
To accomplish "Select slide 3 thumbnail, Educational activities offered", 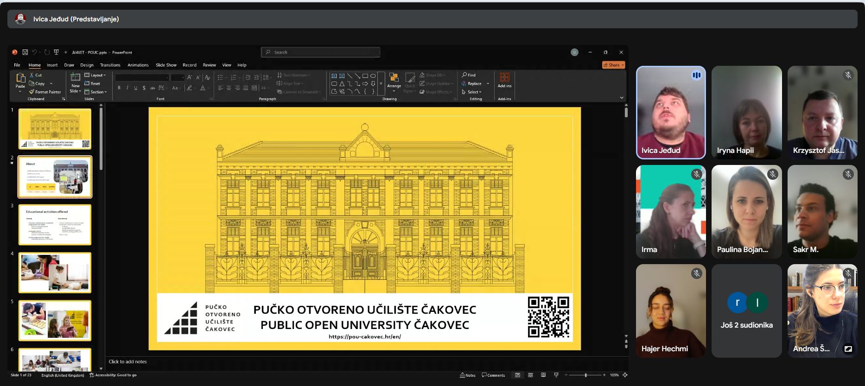I will pos(55,225).
